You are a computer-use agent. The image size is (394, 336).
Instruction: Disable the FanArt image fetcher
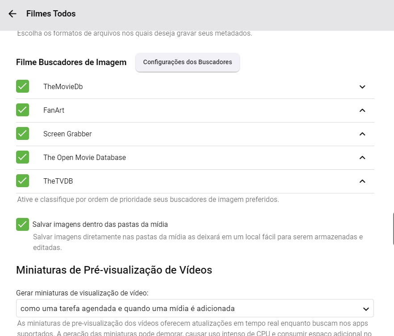point(22,110)
